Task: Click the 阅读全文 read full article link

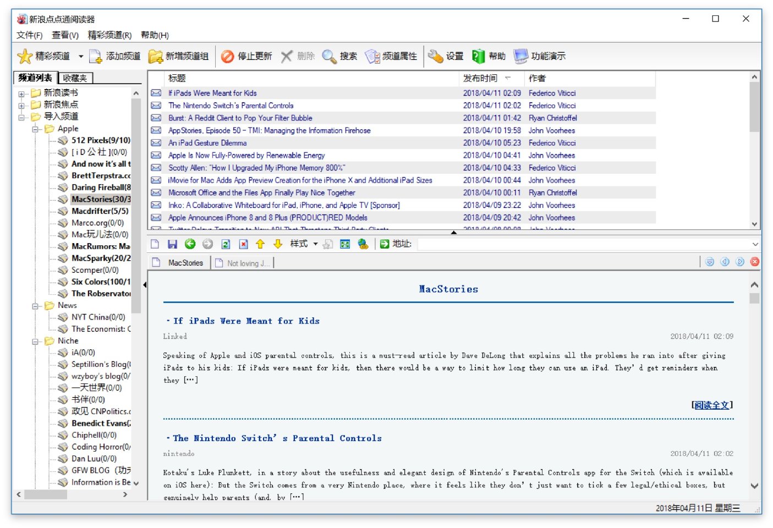Action: click(711, 405)
